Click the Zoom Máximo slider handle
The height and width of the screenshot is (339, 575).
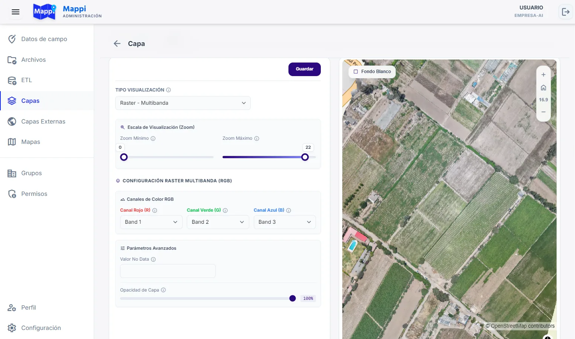[x=305, y=157]
